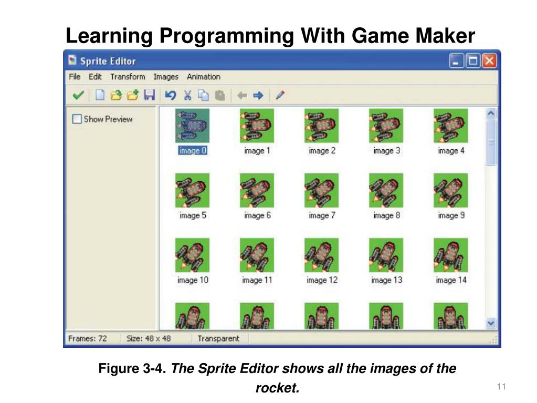Click the scrollbar down arrow
The image size is (537, 403).
(491, 323)
